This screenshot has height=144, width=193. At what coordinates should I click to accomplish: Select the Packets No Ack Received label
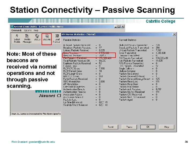pos(132,92)
